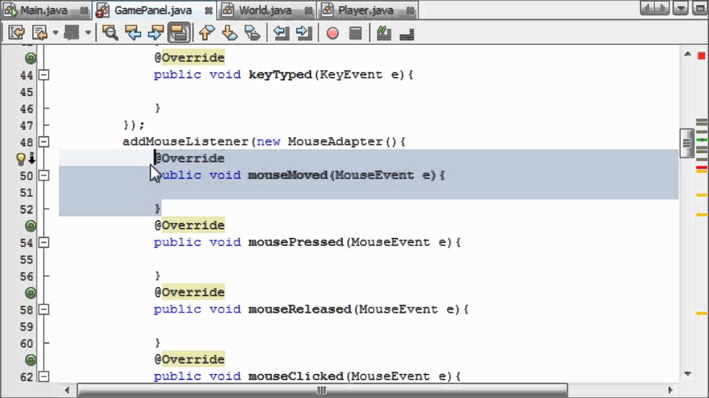Click vertical scrollbar down arrow
Screen dimensions: 709x398
(x=687, y=374)
